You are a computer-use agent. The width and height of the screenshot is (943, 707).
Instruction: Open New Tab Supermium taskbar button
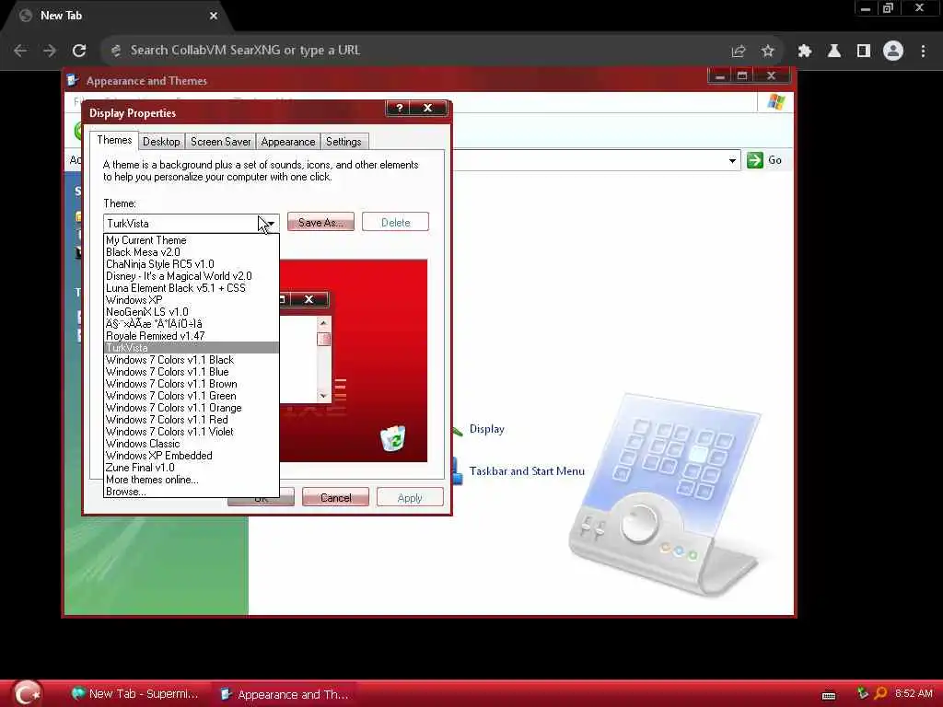pyautogui.click(x=135, y=694)
